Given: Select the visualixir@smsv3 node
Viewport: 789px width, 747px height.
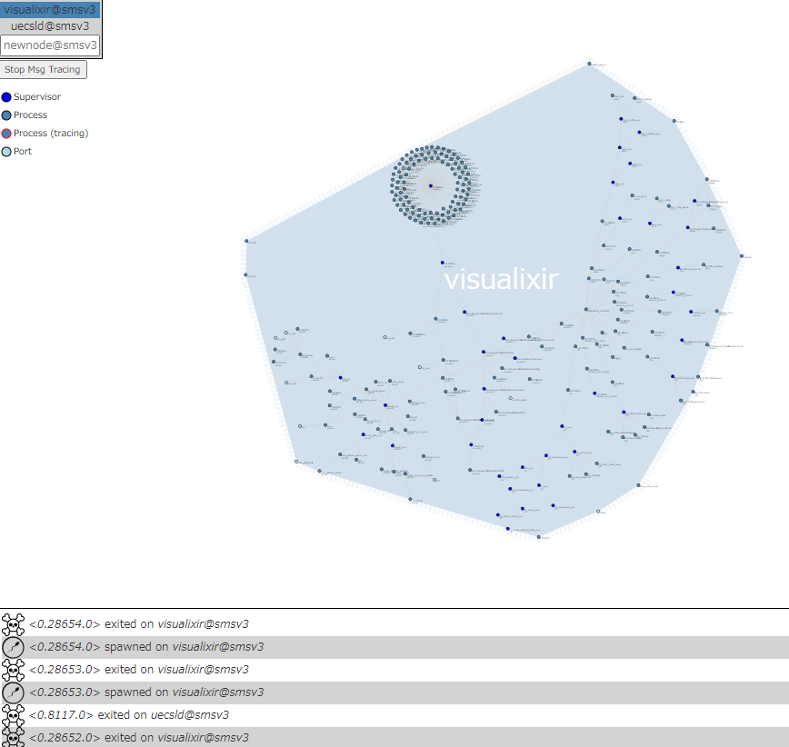Looking at the screenshot, I should tap(50, 10).
